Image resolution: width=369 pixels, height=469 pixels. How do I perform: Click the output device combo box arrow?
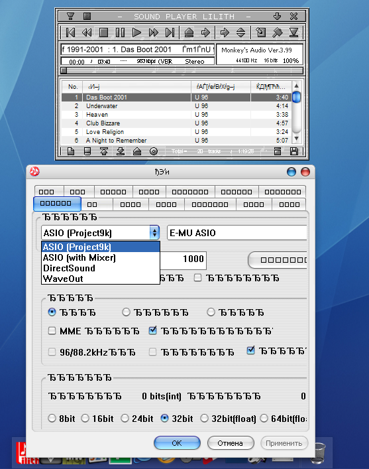pos(154,233)
